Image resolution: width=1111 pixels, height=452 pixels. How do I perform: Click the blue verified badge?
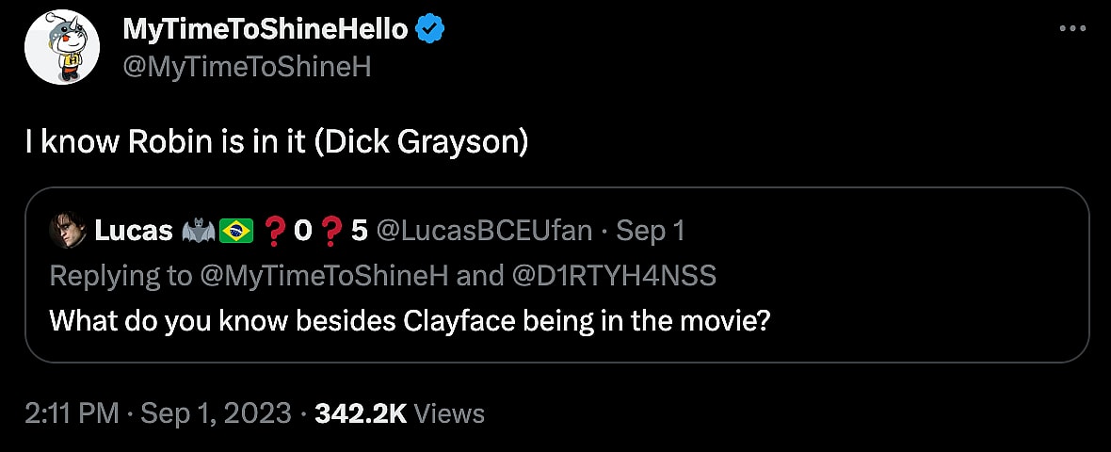[x=431, y=30]
